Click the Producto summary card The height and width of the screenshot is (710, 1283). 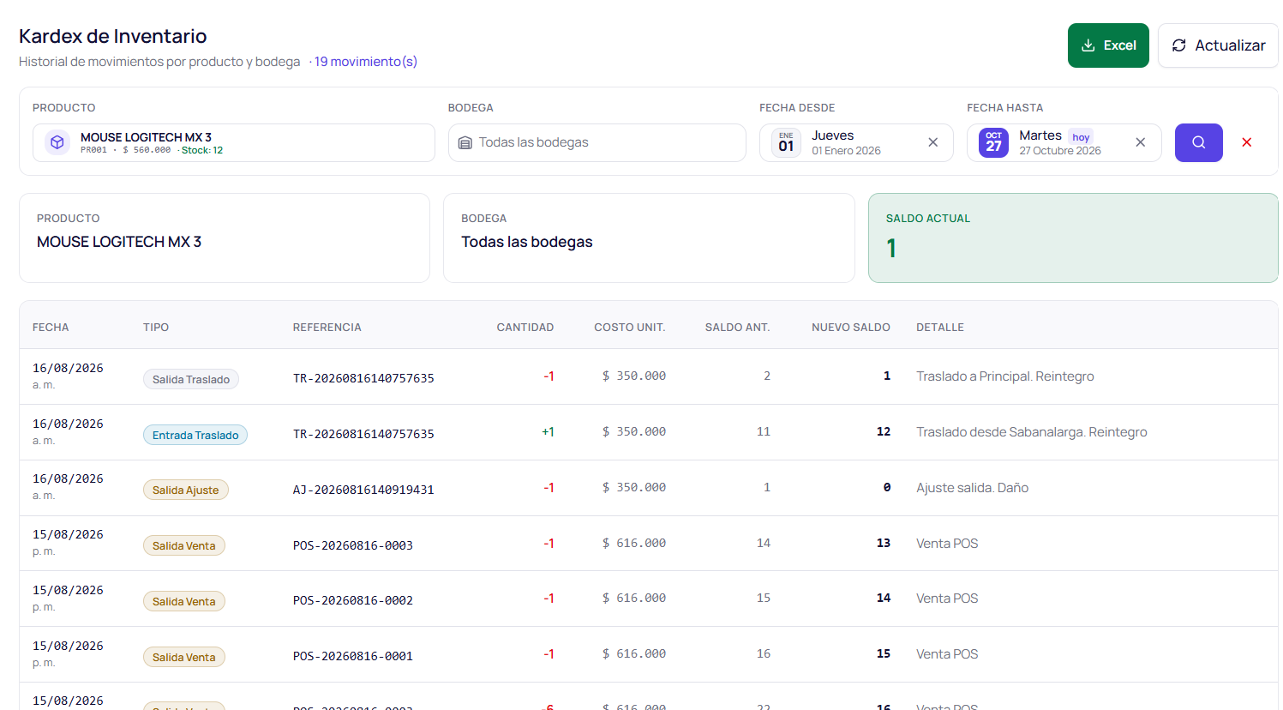225,238
